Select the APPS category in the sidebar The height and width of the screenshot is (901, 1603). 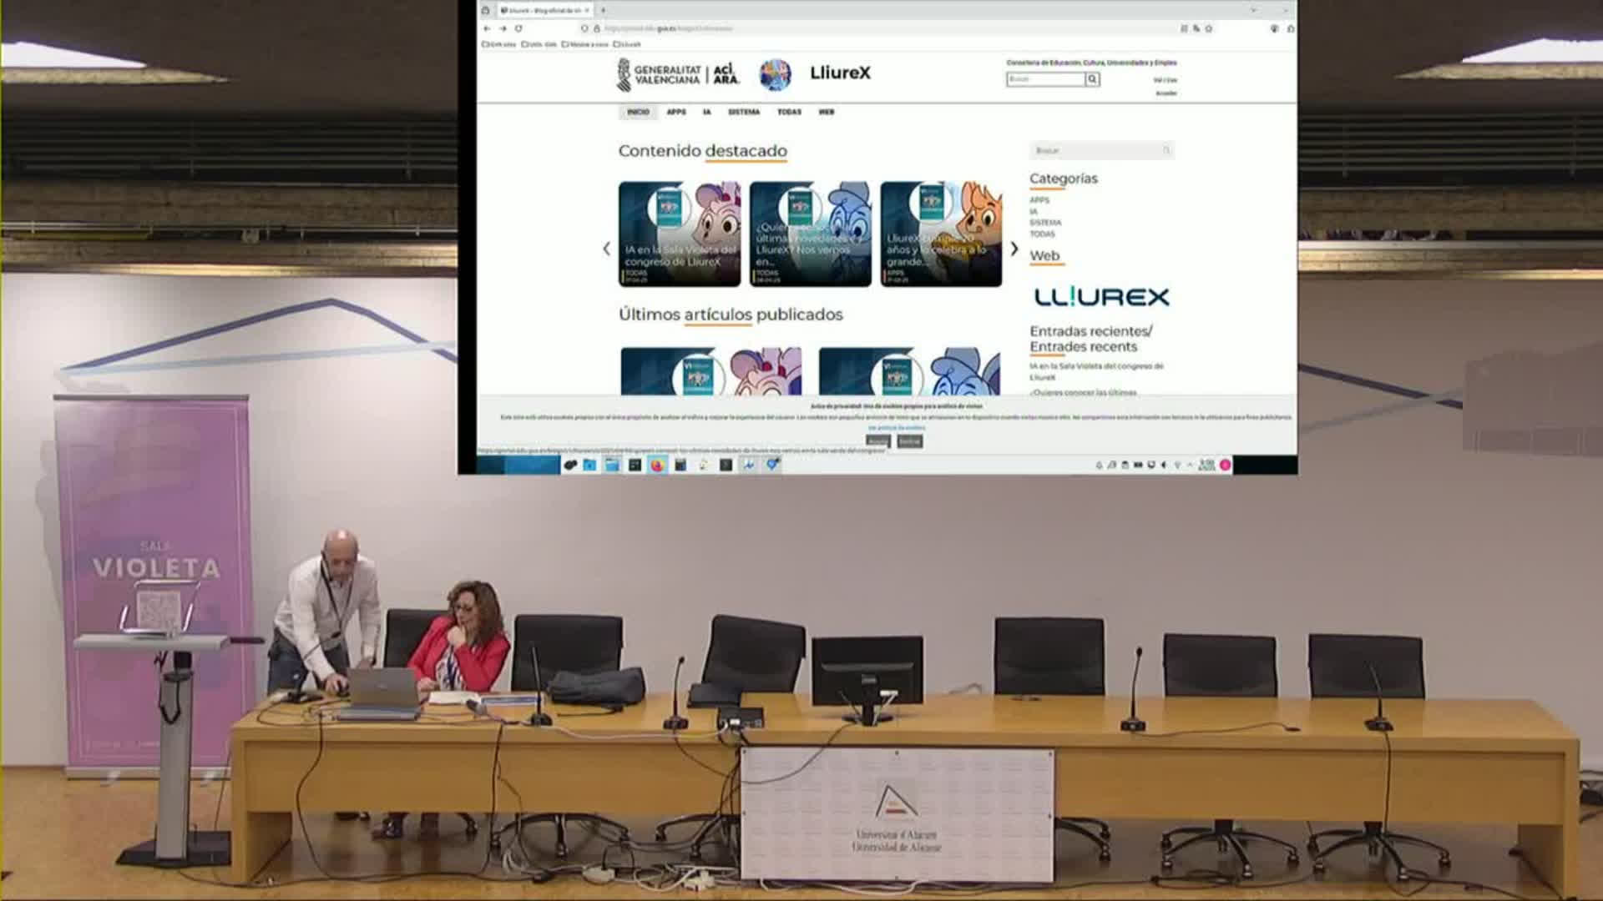coord(1039,200)
